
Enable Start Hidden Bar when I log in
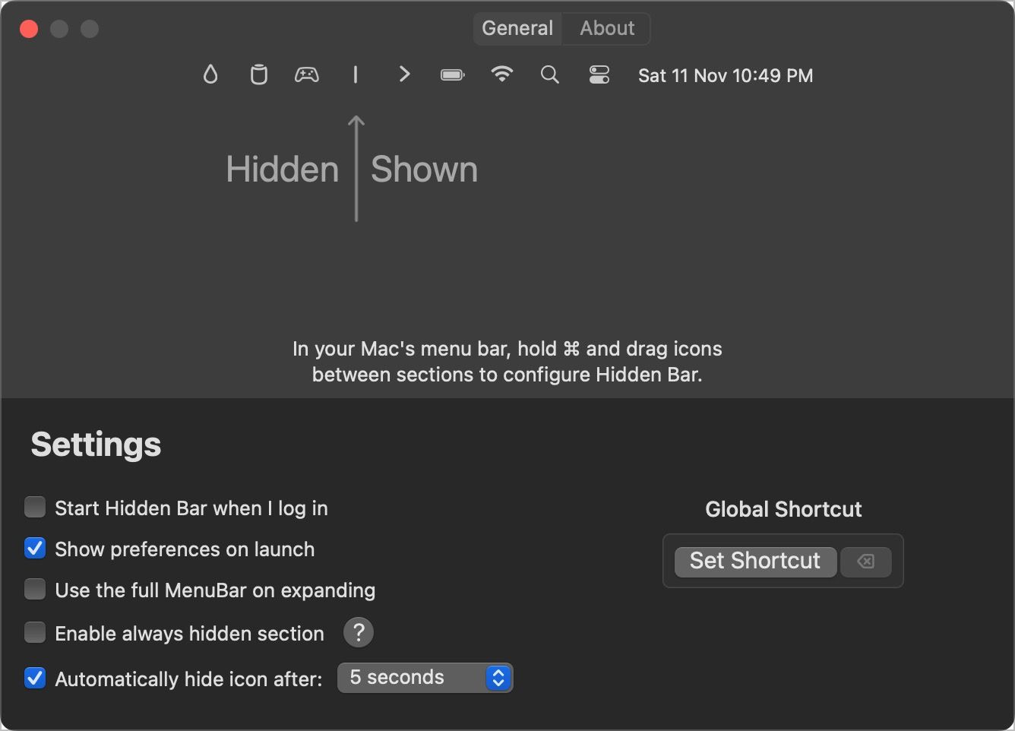pos(35,507)
